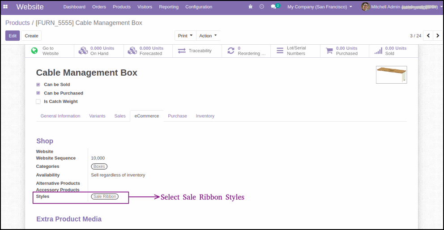Image resolution: width=444 pixels, height=230 pixels.
Task: Click the Lot/Serial Numbers list icon
Action: pos(280,51)
